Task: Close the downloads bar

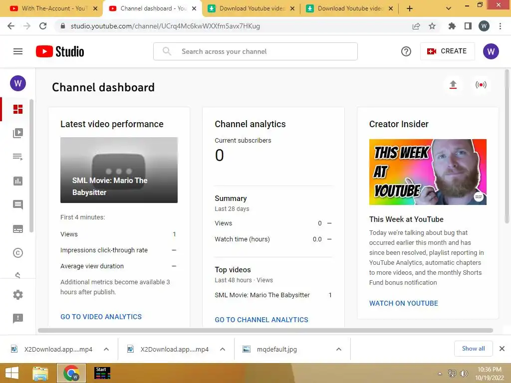Action: (502, 349)
